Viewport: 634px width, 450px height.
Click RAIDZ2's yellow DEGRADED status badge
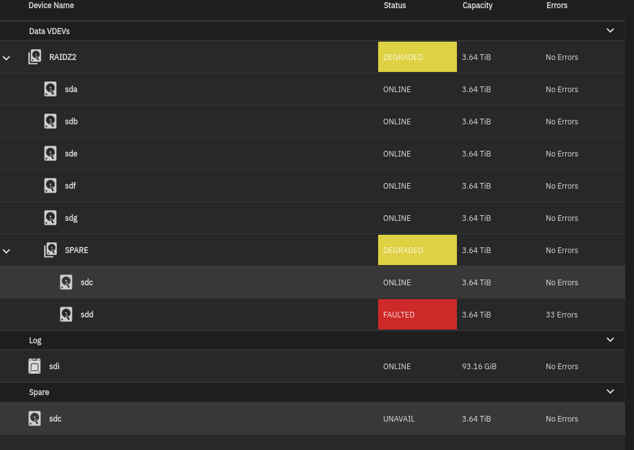point(417,57)
